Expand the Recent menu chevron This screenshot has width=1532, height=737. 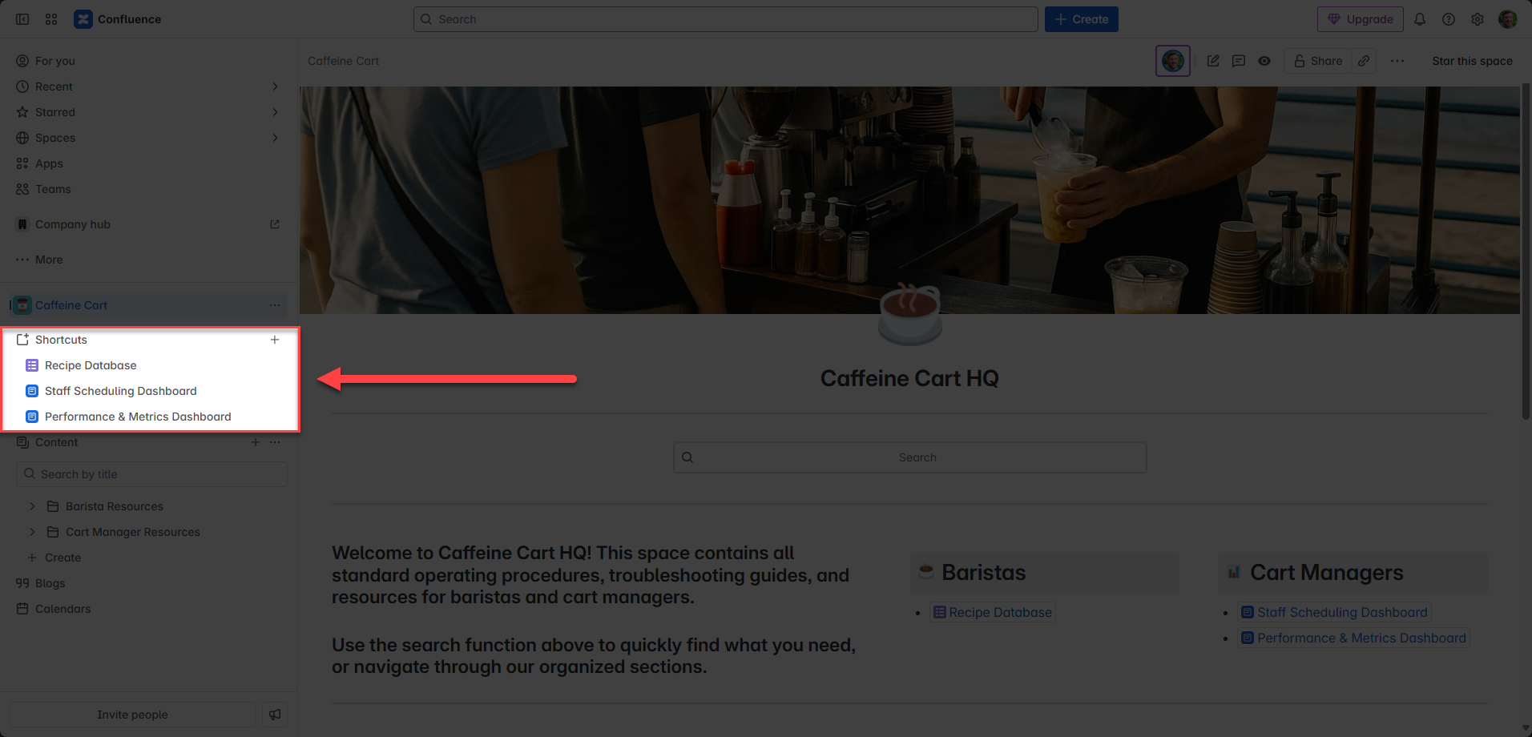pyautogui.click(x=275, y=87)
